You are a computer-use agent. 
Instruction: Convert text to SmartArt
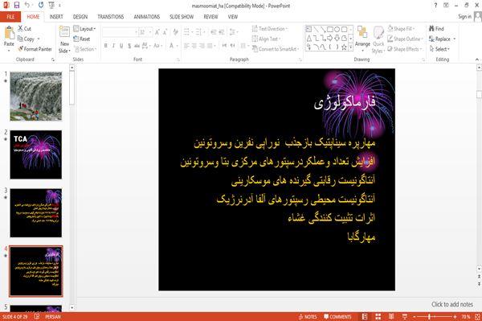(x=275, y=49)
